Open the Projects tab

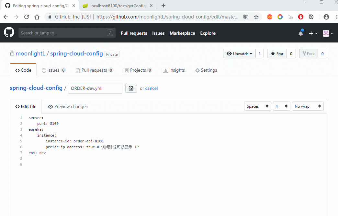click(x=138, y=70)
